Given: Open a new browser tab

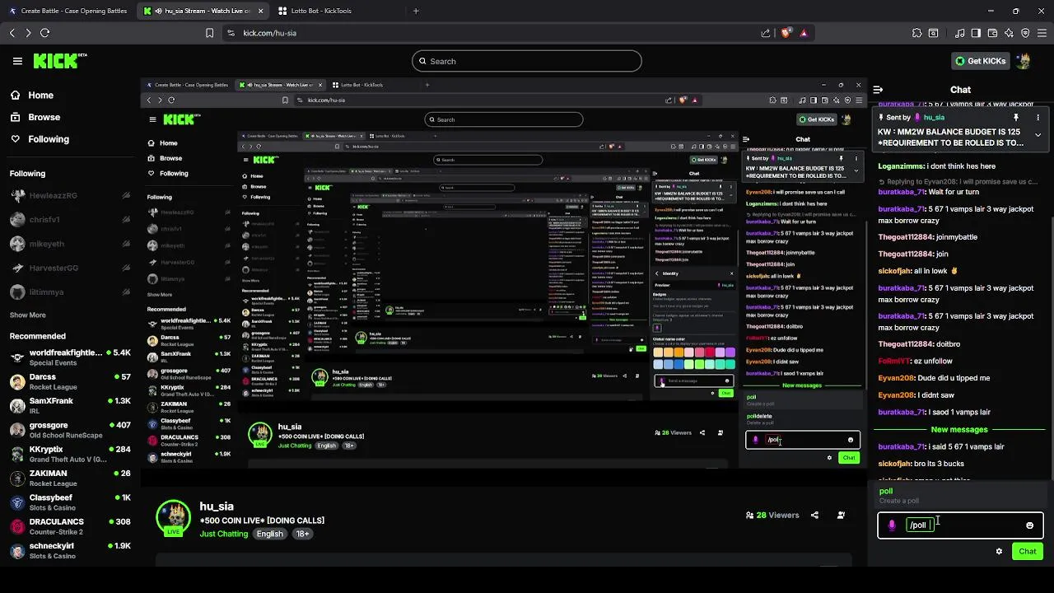Looking at the screenshot, I should click(416, 11).
